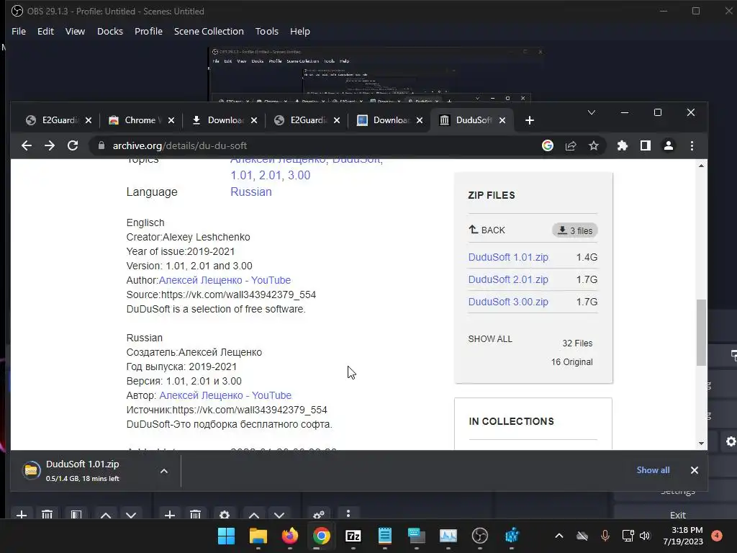Open Chrome three-dot menu

pyautogui.click(x=692, y=145)
